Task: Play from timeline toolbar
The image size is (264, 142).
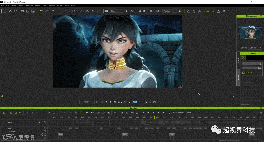Action: (x=143, y=113)
